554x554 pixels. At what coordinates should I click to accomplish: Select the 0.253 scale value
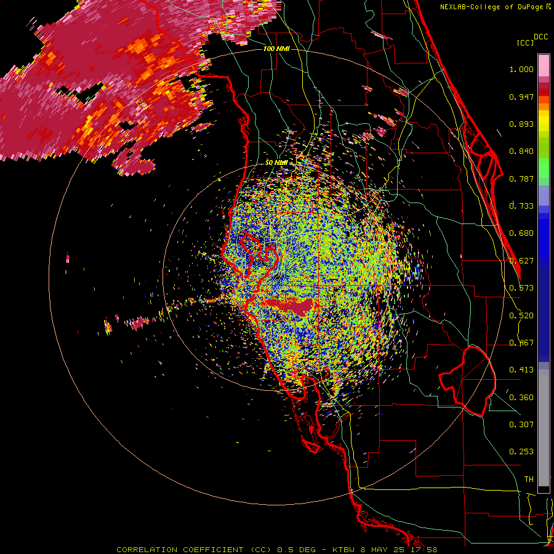tap(521, 452)
